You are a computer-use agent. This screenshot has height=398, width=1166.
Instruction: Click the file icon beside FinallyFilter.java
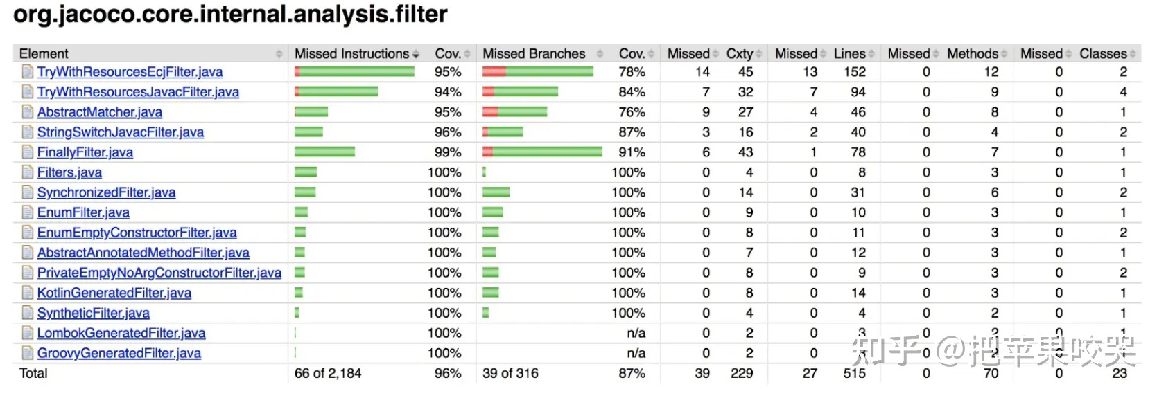pos(28,152)
